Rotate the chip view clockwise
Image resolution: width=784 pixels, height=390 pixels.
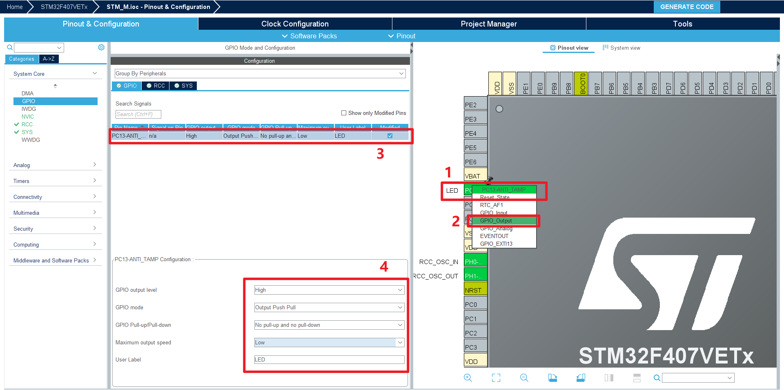552,378
